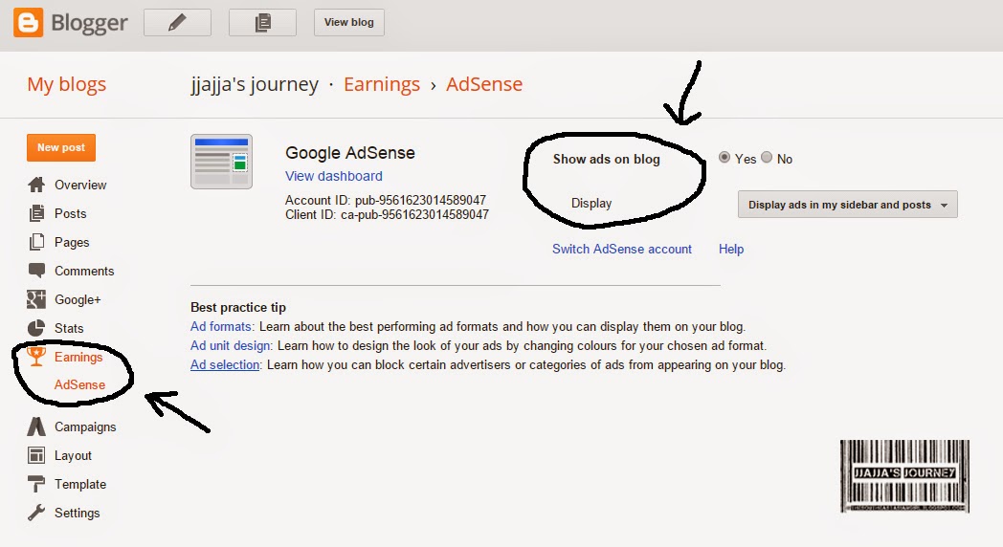
Task: Click Earnings in the breadcrumb
Action: [x=382, y=84]
